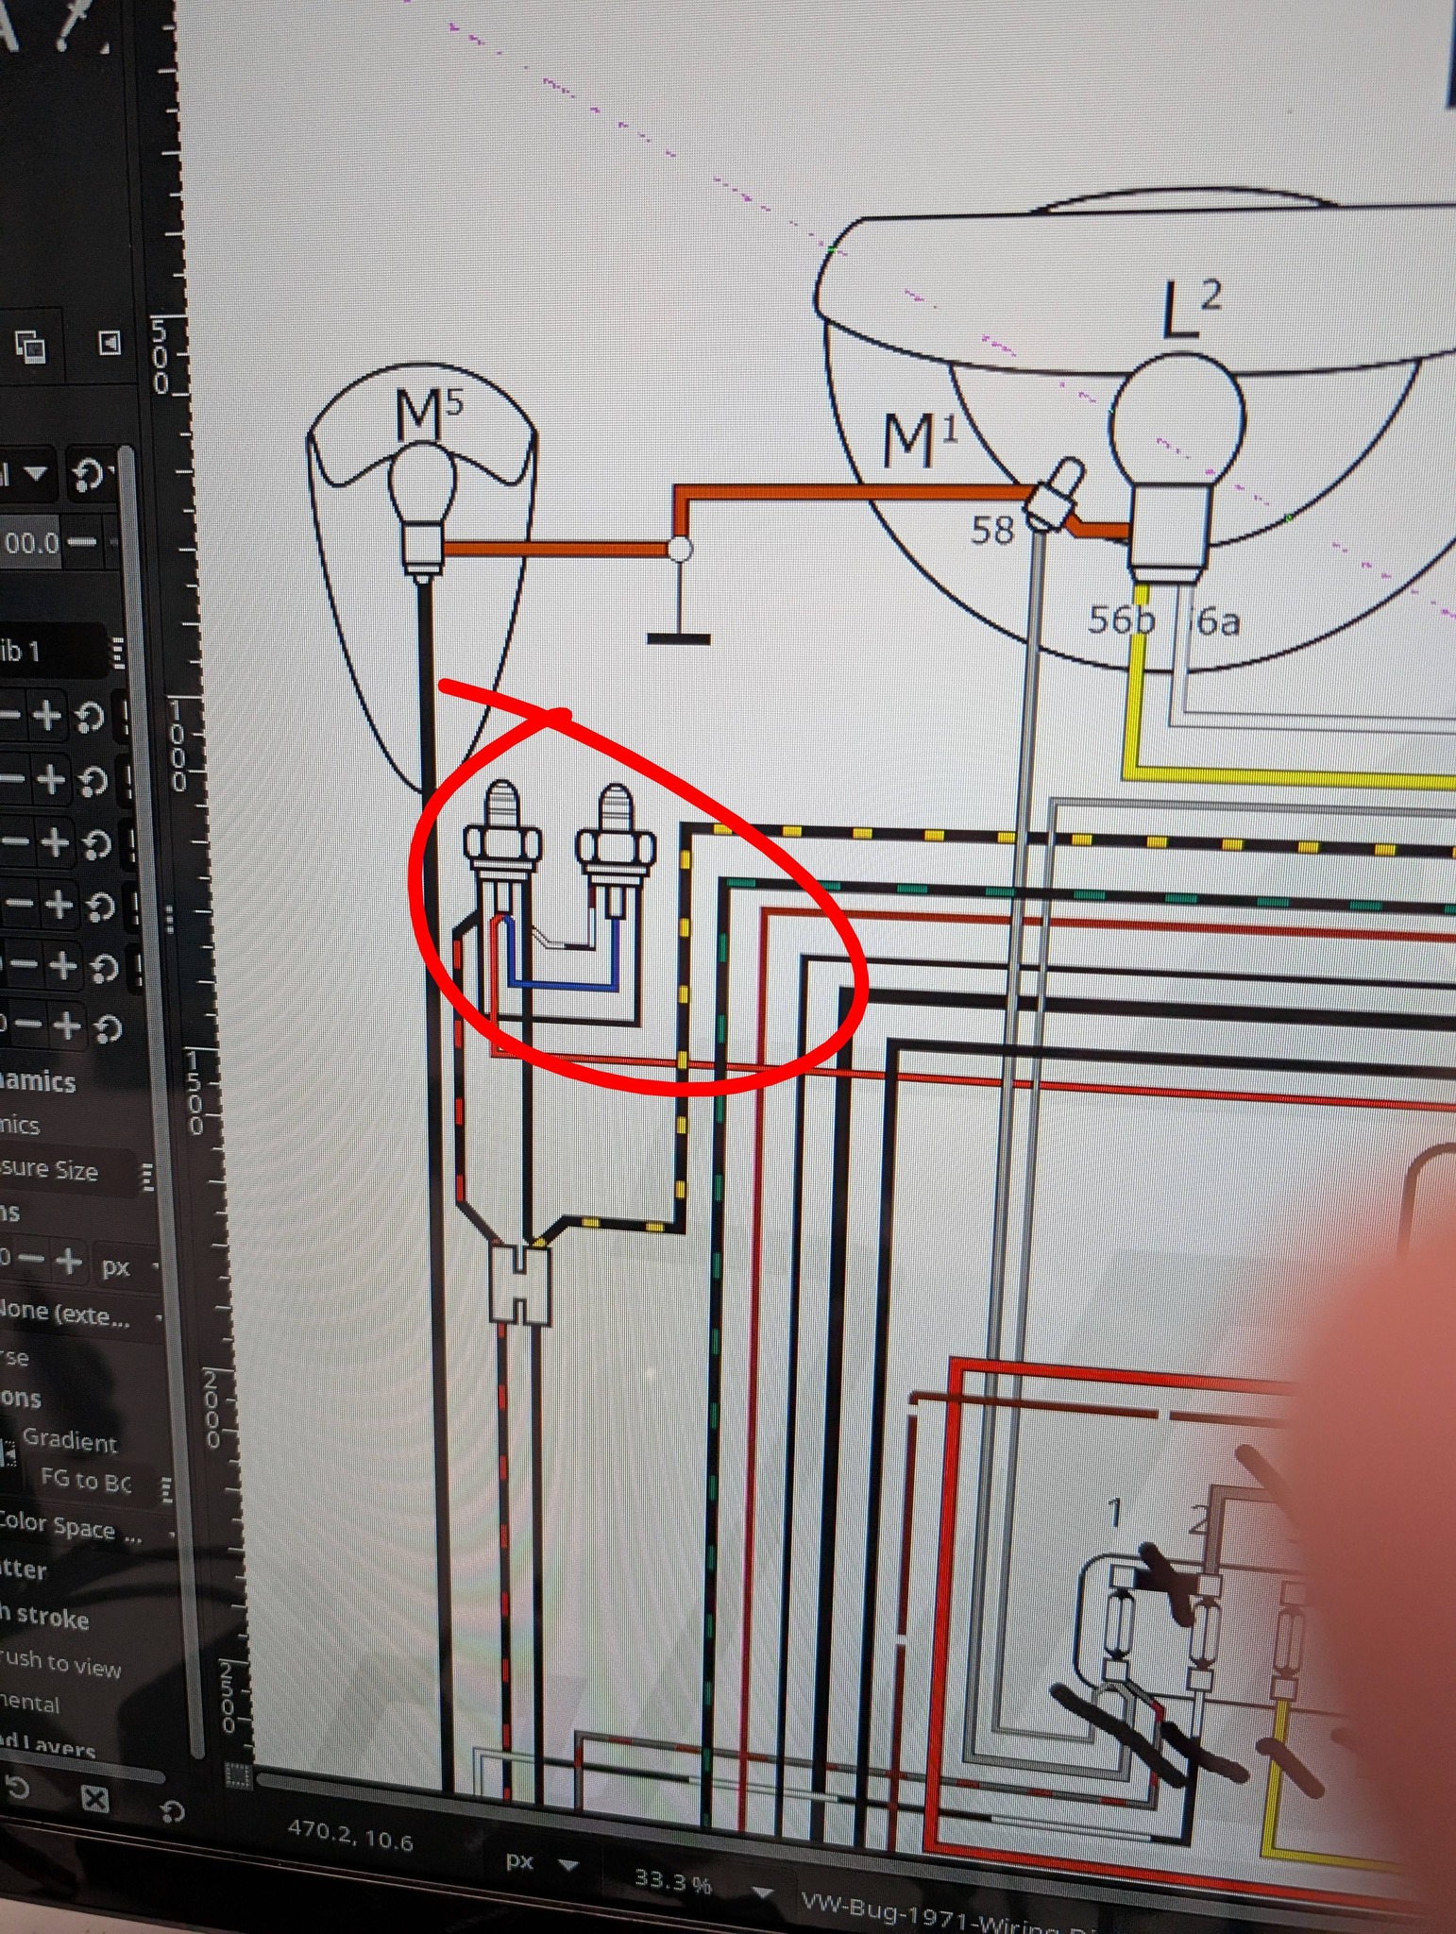Collapse the Dynamics Options section header

coord(38,1082)
